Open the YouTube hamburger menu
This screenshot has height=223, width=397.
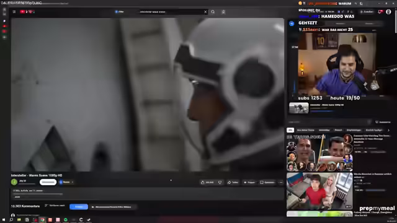pyautogui.click(x=14, y=12)
